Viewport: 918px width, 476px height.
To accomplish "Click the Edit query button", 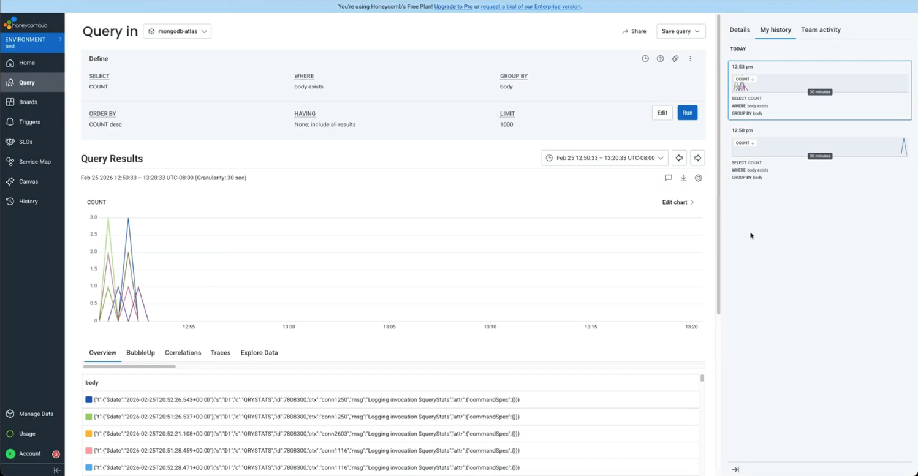I will pos(662,113).
